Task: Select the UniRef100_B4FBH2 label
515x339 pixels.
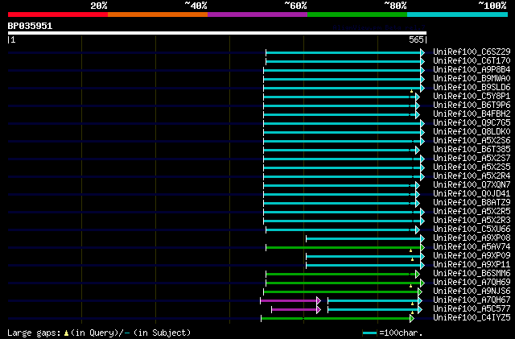Action: click(472, 114)
